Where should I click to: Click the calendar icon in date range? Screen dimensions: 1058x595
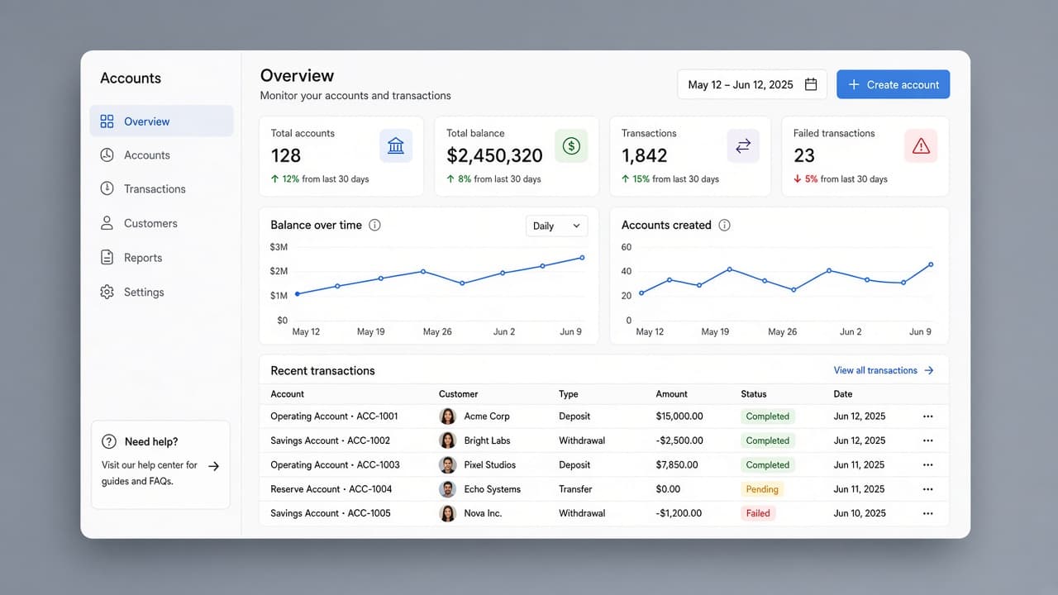[x=811, y=84]
